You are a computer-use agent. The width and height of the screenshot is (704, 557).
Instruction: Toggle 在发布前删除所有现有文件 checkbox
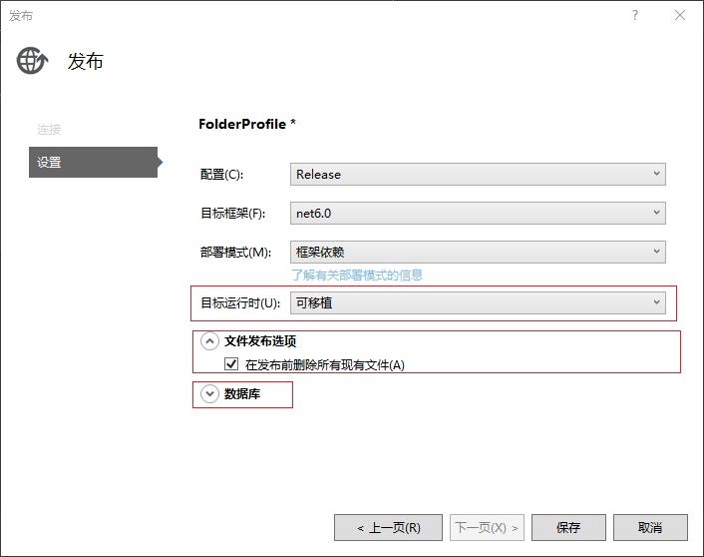(231, 363)
